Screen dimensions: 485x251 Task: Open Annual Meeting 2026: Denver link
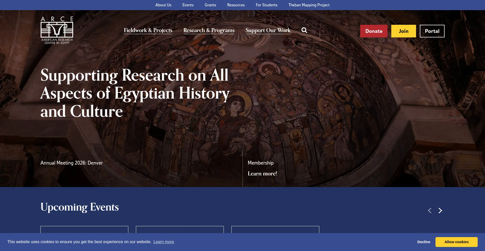click(x=71, y=163)
